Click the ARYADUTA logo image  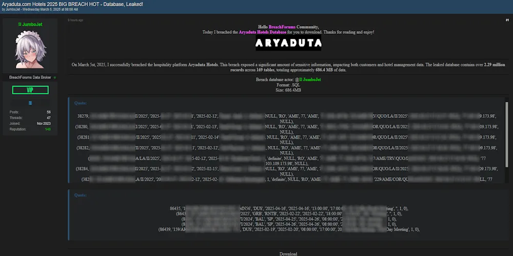[x=288, y=43]
